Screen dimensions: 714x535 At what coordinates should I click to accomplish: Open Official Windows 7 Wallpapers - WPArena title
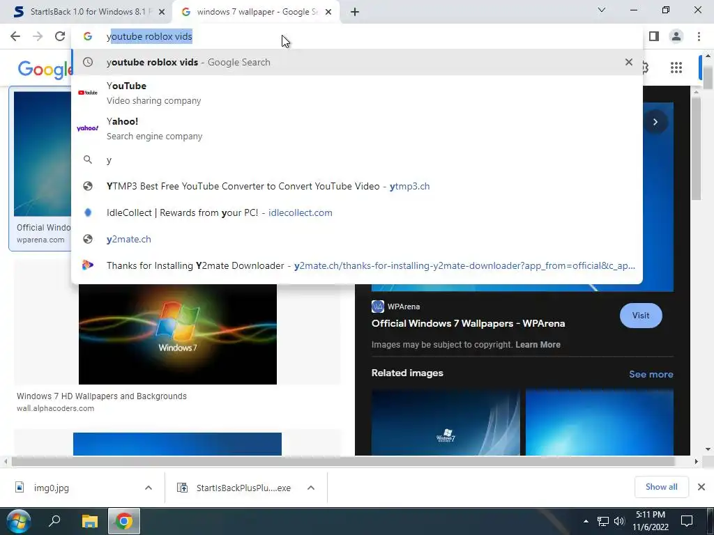(x=468, y=323)
